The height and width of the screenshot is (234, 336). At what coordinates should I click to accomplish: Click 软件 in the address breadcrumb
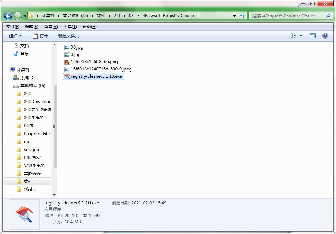[x=101, y=16]
